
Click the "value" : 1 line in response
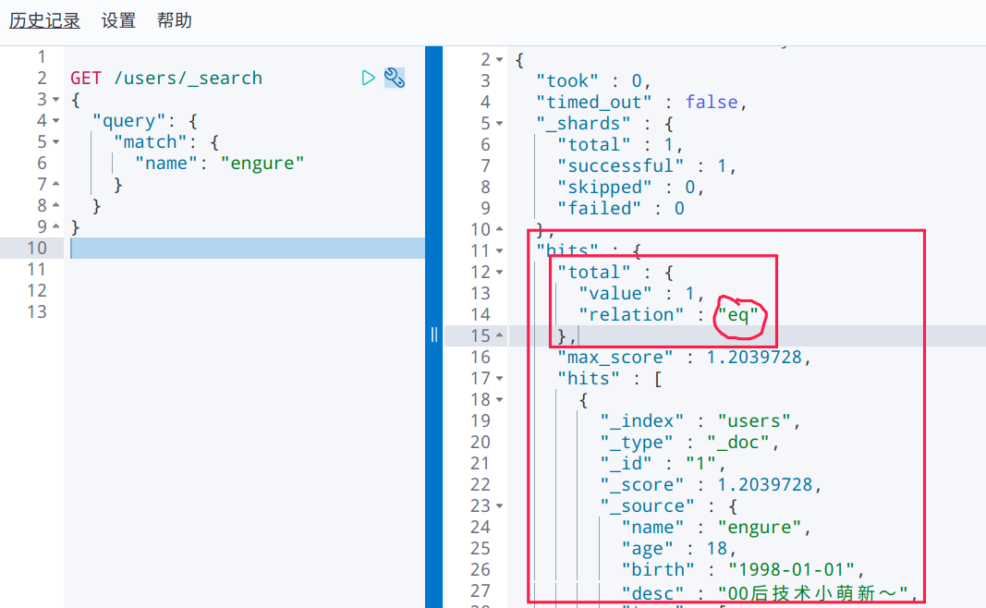point(641,294)
